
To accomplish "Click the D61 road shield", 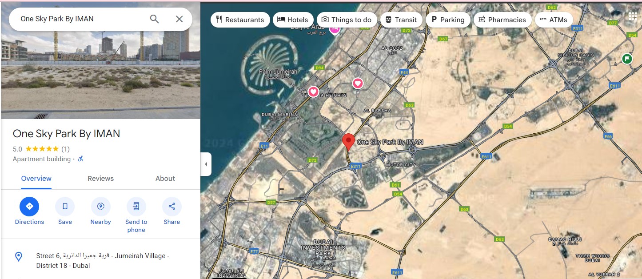I will click(x=395, y=185).
